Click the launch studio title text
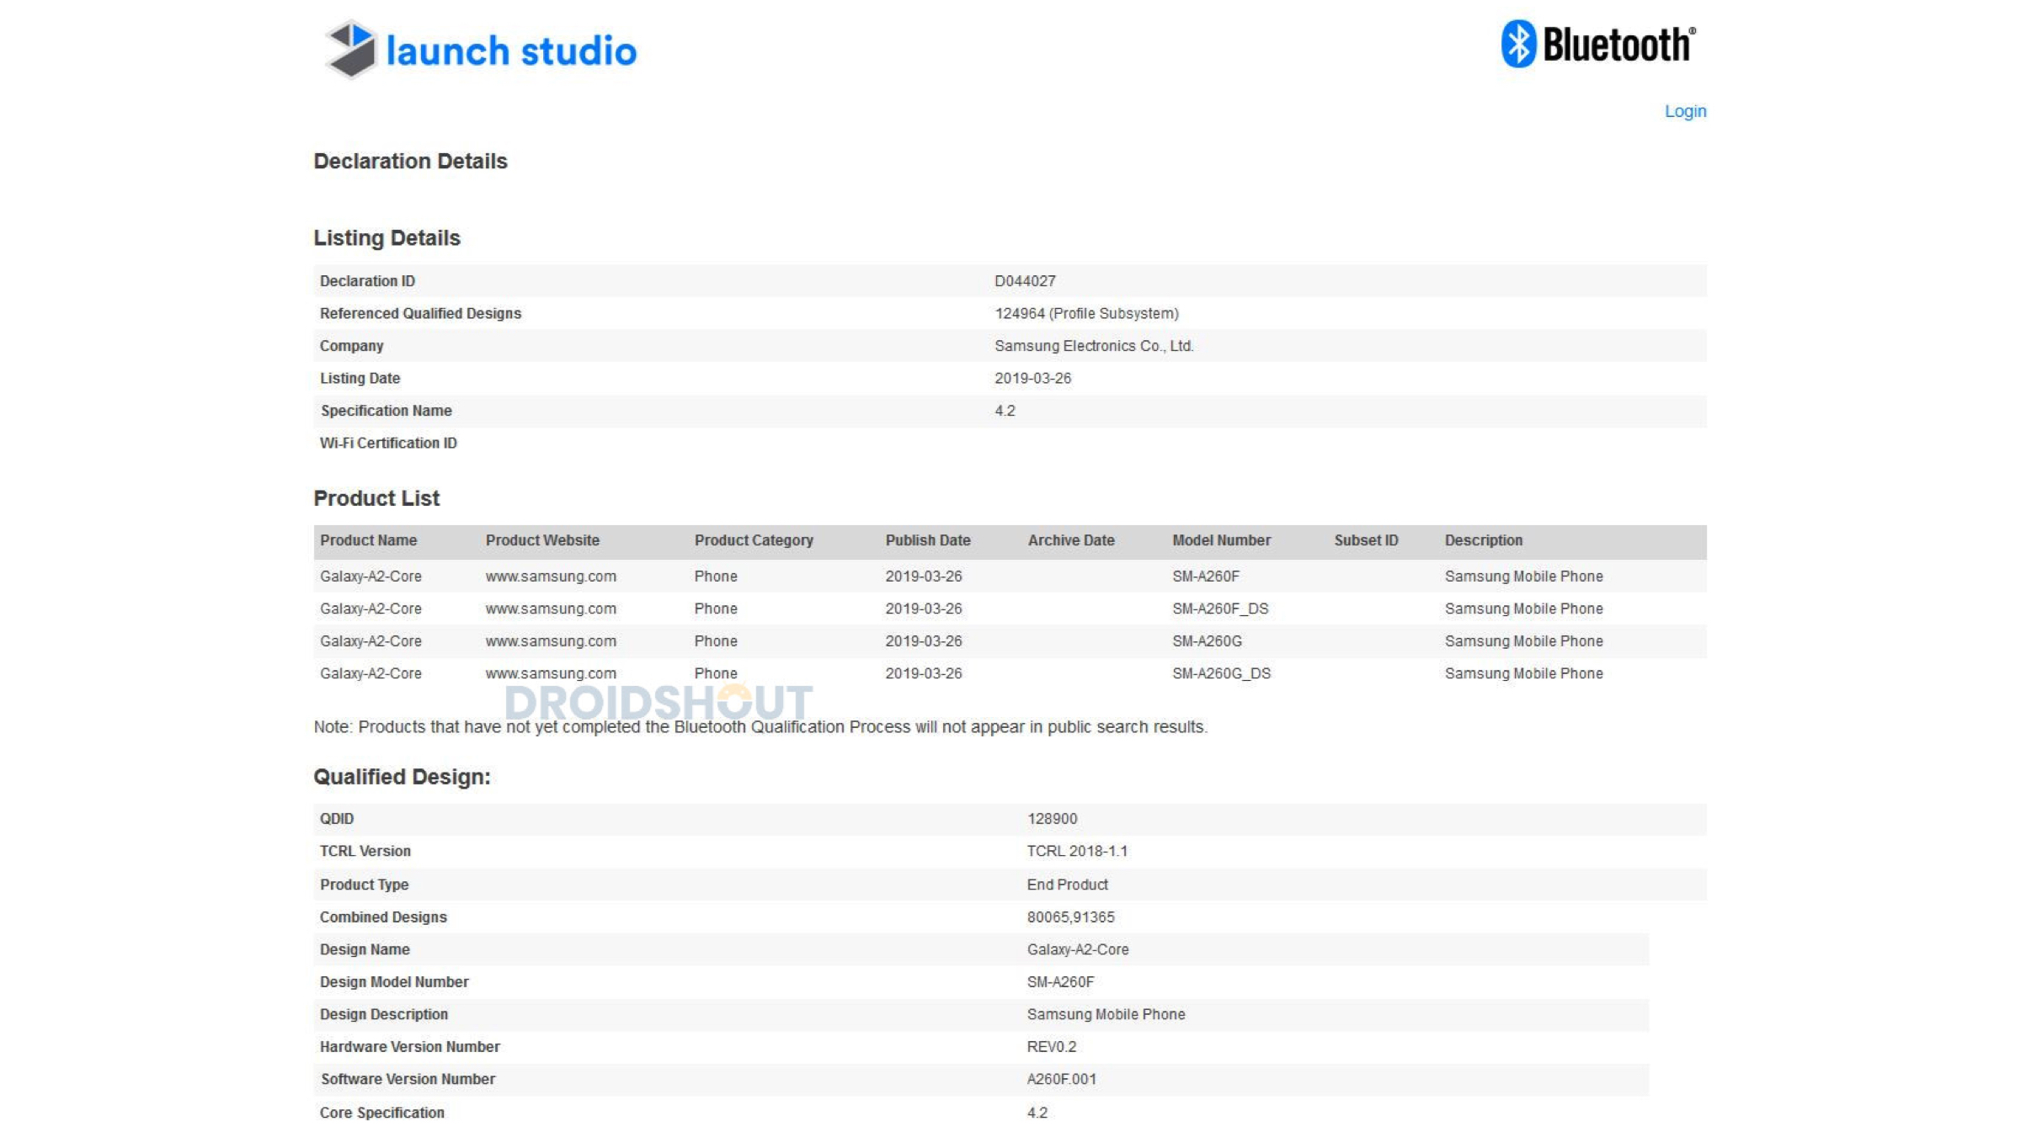Viewport: 2021px width, 1132px height. tap(510, 50)
